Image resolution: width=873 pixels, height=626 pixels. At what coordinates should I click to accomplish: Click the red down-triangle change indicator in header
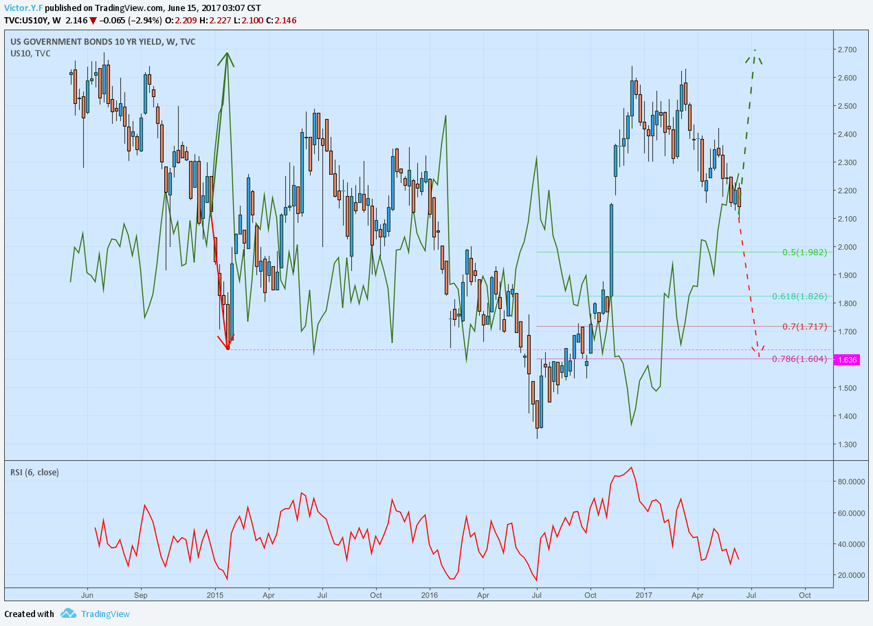pyautogui.click(x=93, y=21)
